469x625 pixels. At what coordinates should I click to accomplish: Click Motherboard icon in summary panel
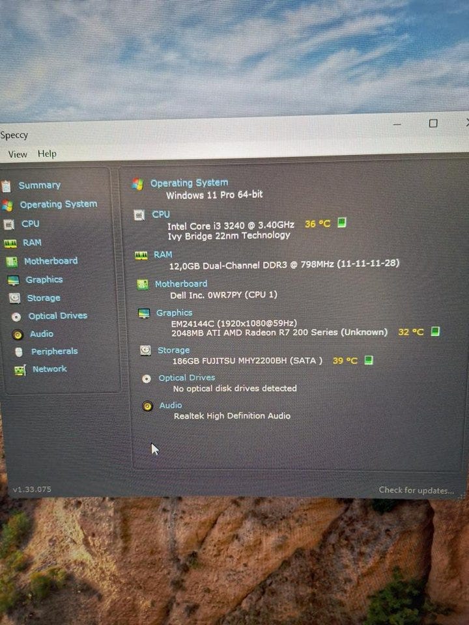click(143, 285)
